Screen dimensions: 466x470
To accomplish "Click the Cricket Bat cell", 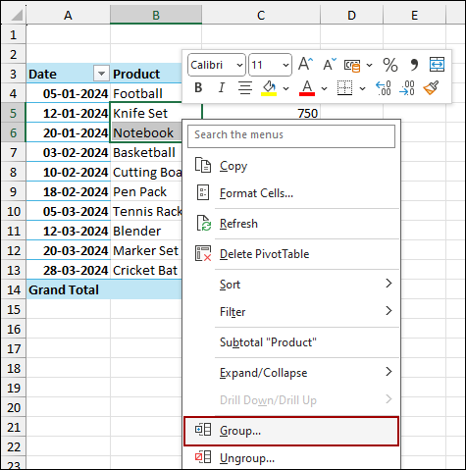I will point(146,270).
